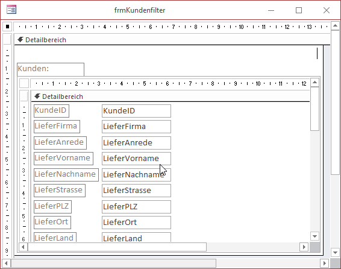The height and width of the screenshot is (269, 341).
Task: Select the outer form selector square
Action: point(7,27)
